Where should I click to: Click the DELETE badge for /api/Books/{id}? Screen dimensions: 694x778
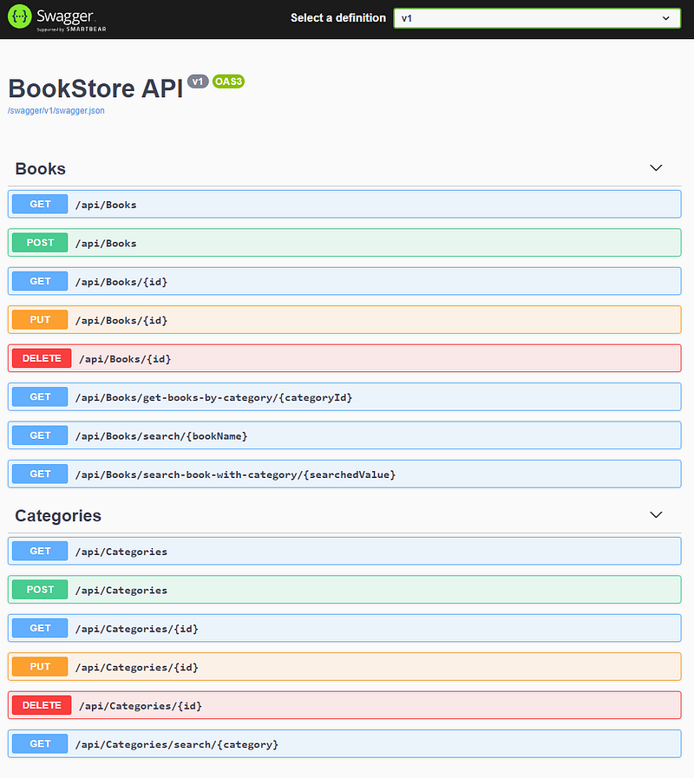[x=42, y=358]
